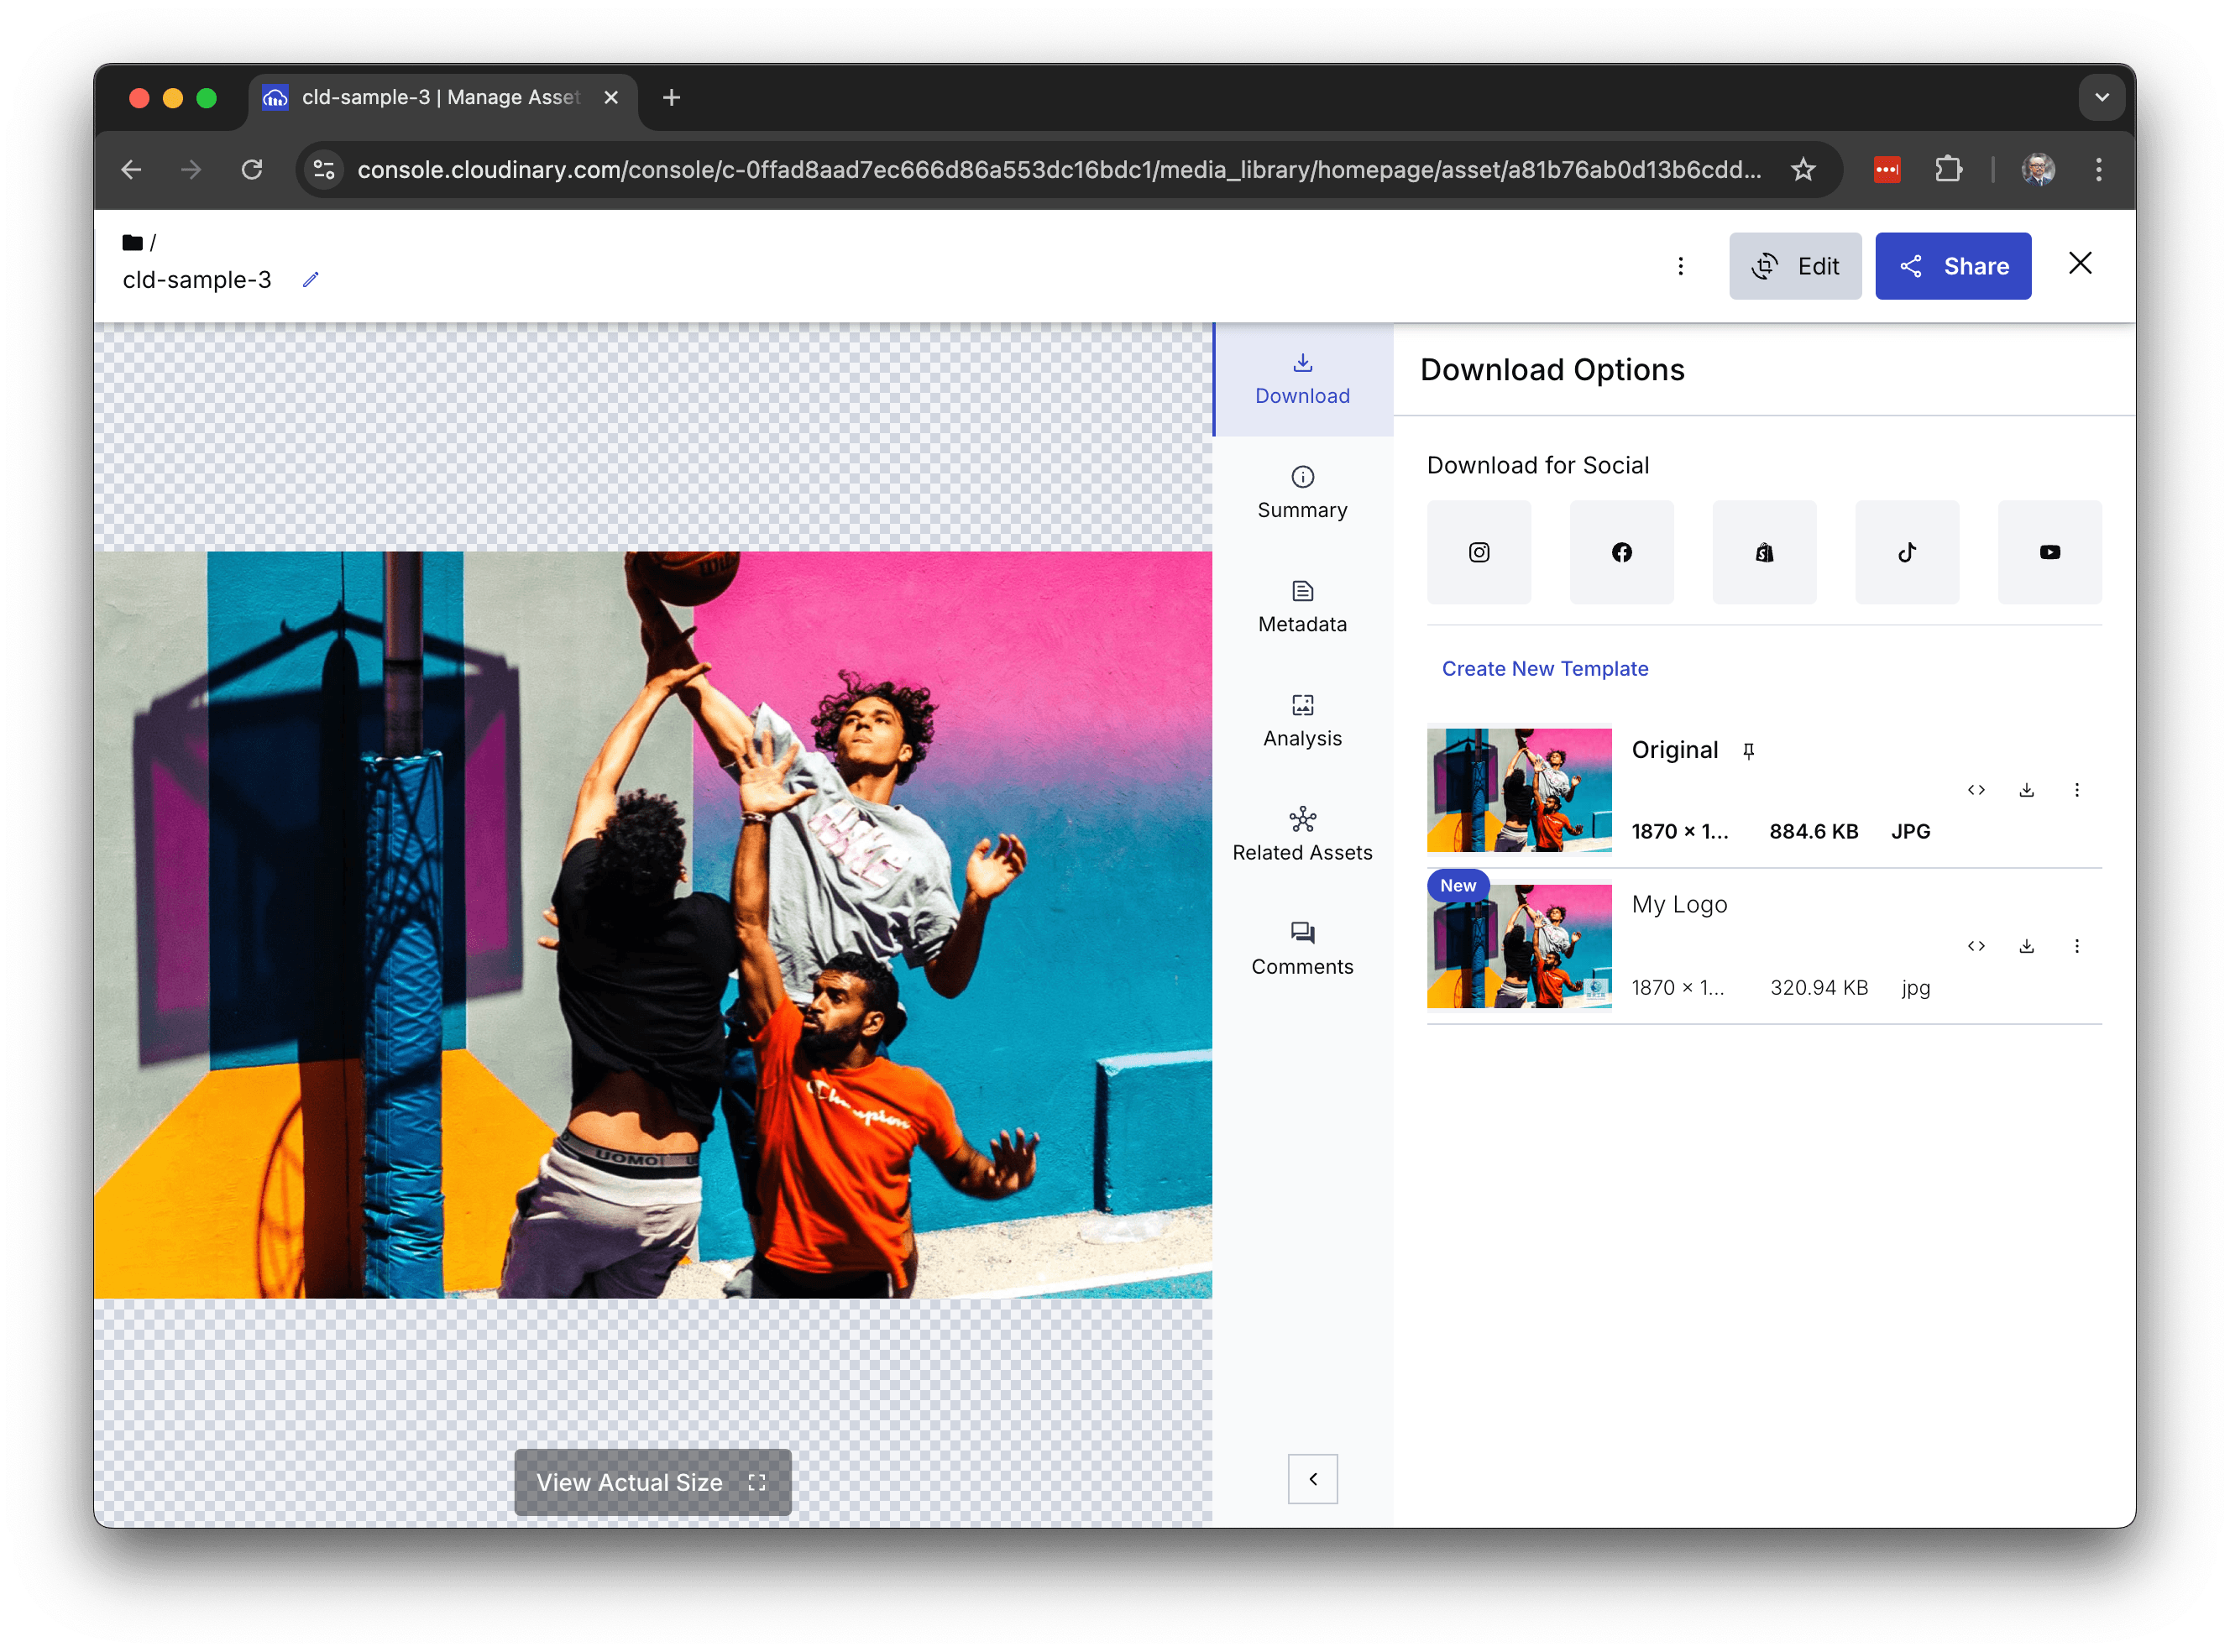Select the YouTube social download icon
This screenshot has width=2230, height=1652.
pyautogui.click(x=2049, y=552)
